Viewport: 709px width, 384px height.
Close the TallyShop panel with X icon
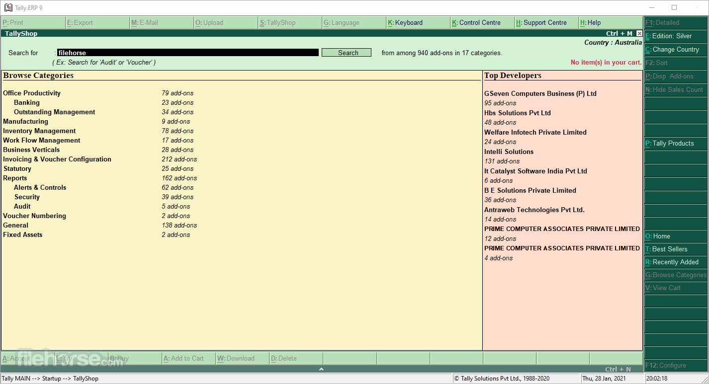click(639, 34)
